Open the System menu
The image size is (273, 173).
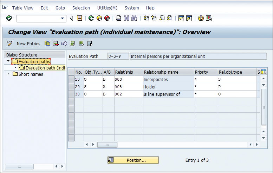(x=132, y=8)
